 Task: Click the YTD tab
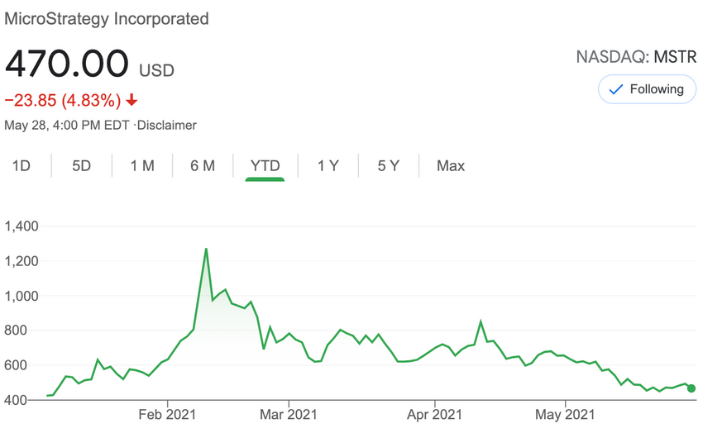click(x=265, y=166)
